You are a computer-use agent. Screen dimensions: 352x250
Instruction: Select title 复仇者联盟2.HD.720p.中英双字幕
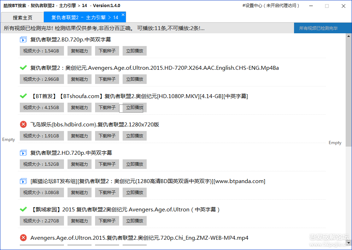tap(71, 153)
